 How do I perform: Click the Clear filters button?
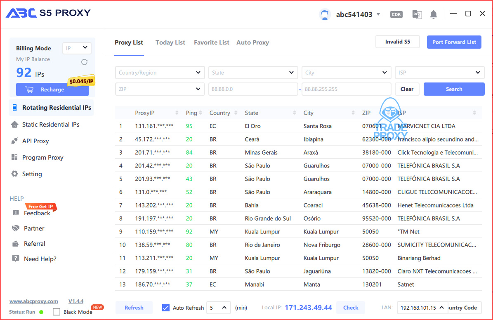[407, 89]
